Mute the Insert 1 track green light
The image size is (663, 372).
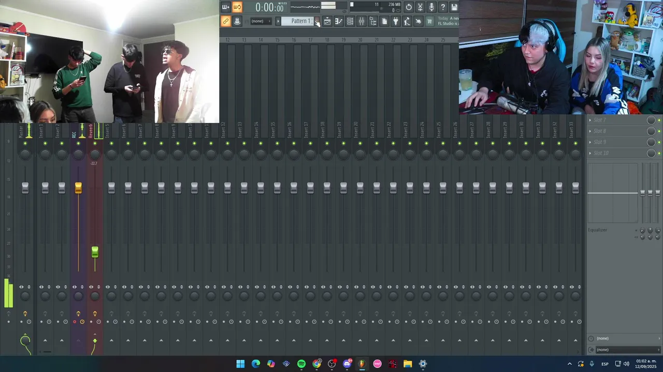pyautogui.click(x=45, y=144)
